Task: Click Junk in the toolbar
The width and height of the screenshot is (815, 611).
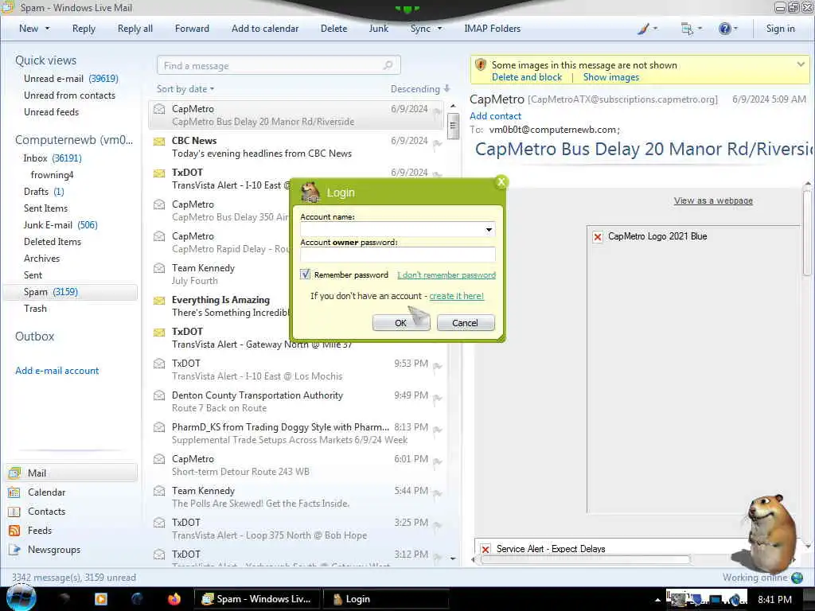Action: [x=378, y=29]
